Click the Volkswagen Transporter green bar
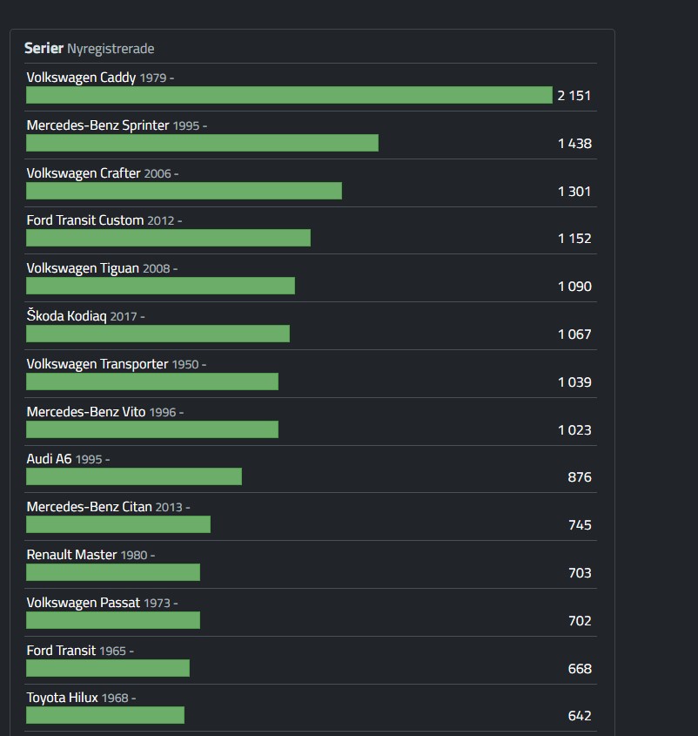 tap(152, 382)
